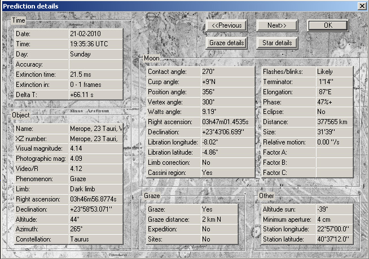
Task: Select cusp angle value +9°N
Action: [x=228, y=82]
